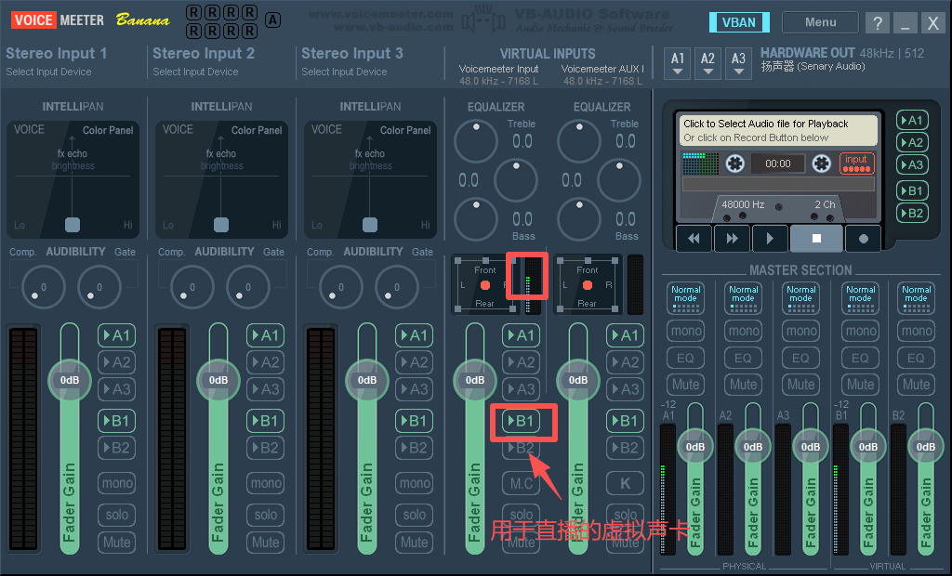The image size is (952, 576).
Task: Click the K button on Voicemeeter AUX strip
Action: click(626, 483)
